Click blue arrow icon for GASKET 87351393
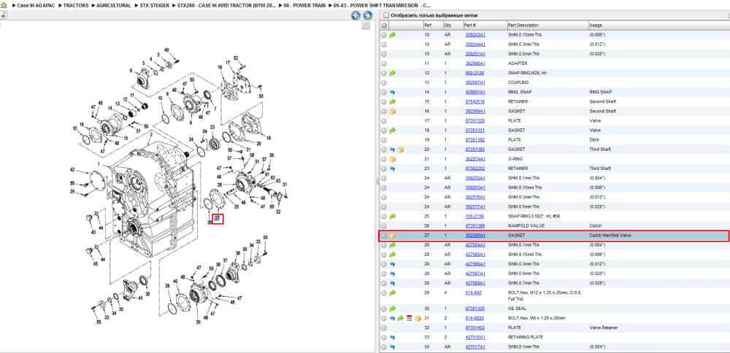 point(393,150)
